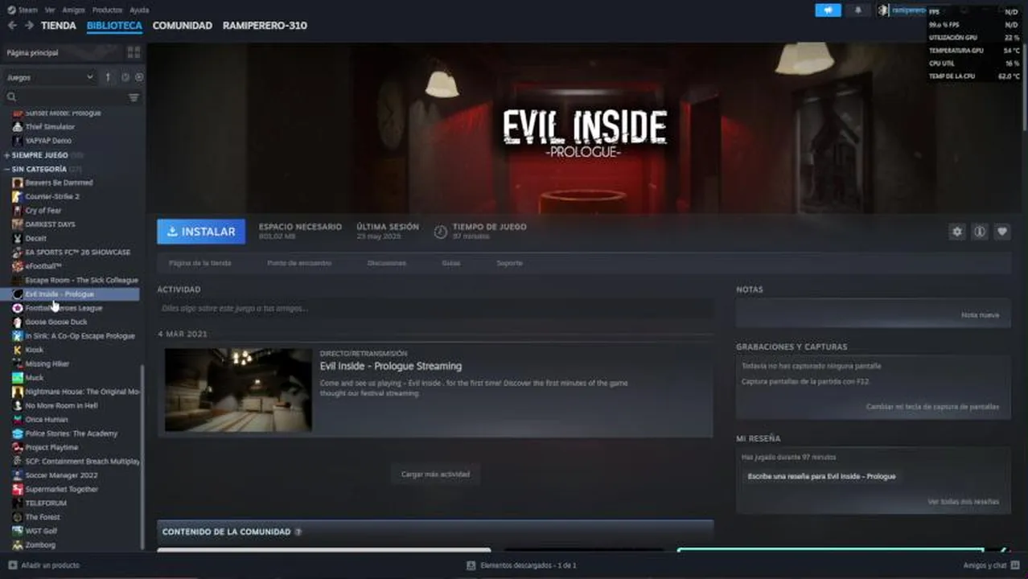Click the ready-to-play filter icon

(138, 77)
